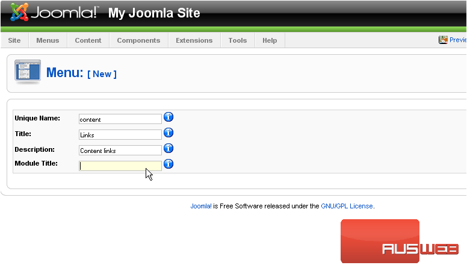Click the info icon next to Module Title

[169, 164]
